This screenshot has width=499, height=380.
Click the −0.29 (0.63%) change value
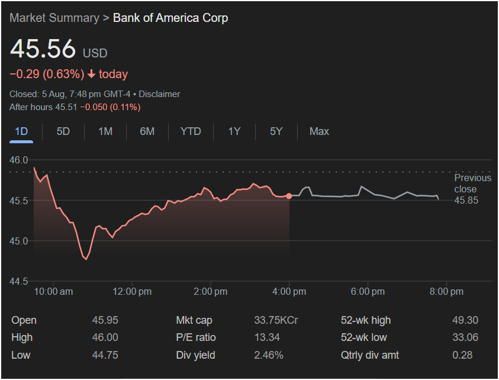pyautogui.click(x=47, y=74)
